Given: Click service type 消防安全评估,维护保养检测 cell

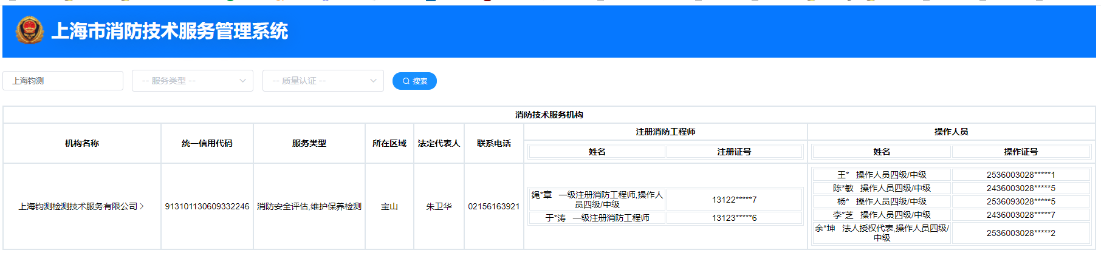Looking at the screenshot, I should tap(309, 206).
